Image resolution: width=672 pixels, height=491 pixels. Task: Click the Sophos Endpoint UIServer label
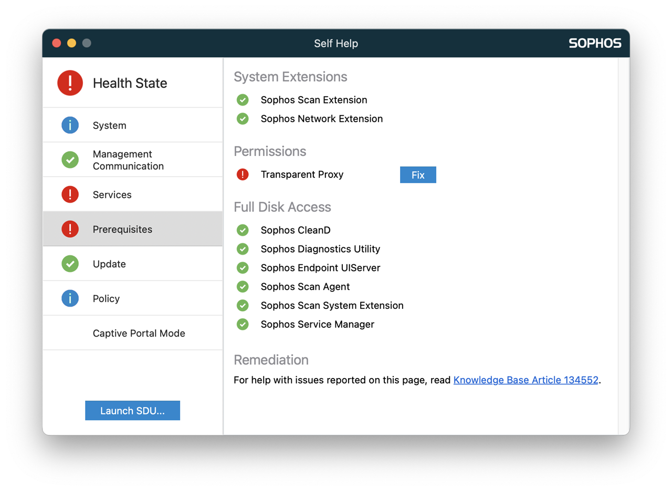(x=320, y=268)
